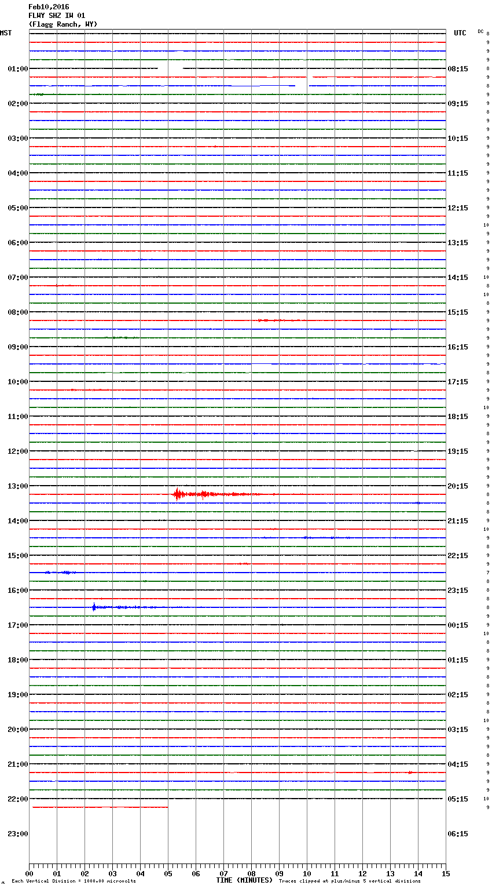
Task: Click minute tick label 03 on x-axis
Action: coord(112,873)
